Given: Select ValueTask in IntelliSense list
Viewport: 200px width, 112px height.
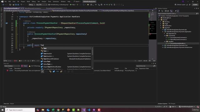Looking at the screenshot, I should (66, 62).
